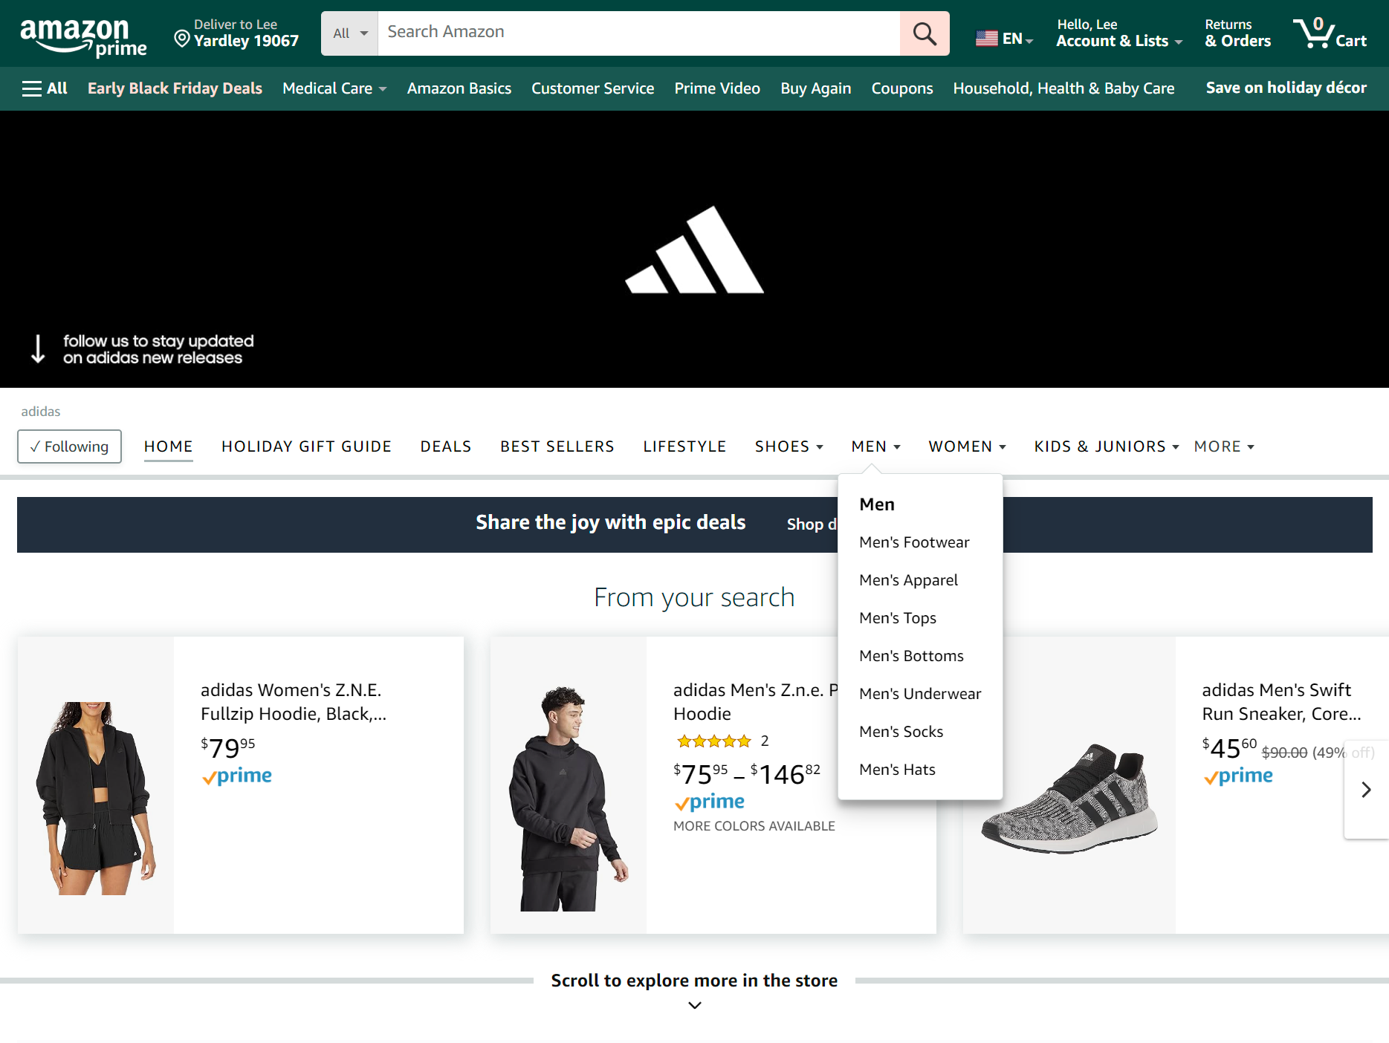Click the adidas three-stripe logo banner
The height and width of the screenshot is (1043, 1389).
[694, 250]
